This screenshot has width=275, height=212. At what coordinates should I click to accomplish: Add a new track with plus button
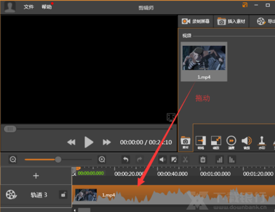36,176
